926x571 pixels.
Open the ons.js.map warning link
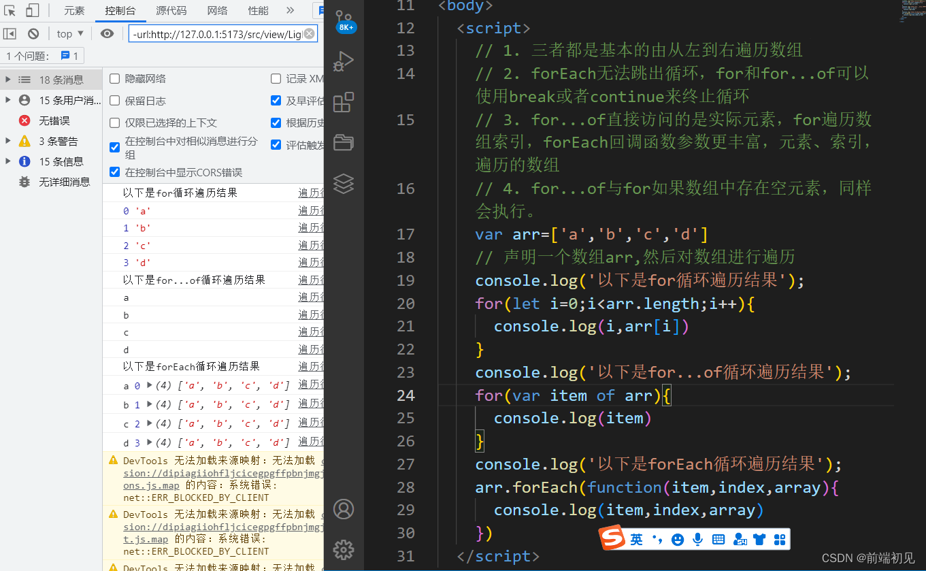click(x=151, y=485)
